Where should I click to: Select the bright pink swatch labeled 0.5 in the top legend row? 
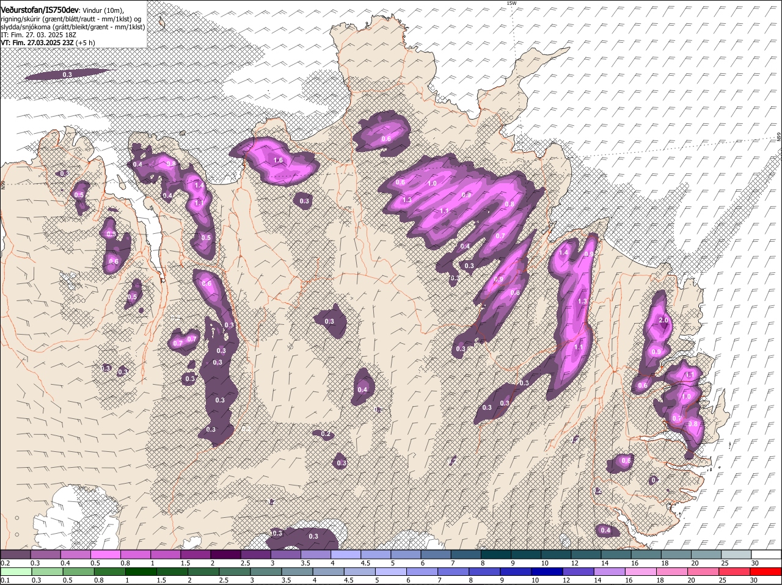(106, 554)
